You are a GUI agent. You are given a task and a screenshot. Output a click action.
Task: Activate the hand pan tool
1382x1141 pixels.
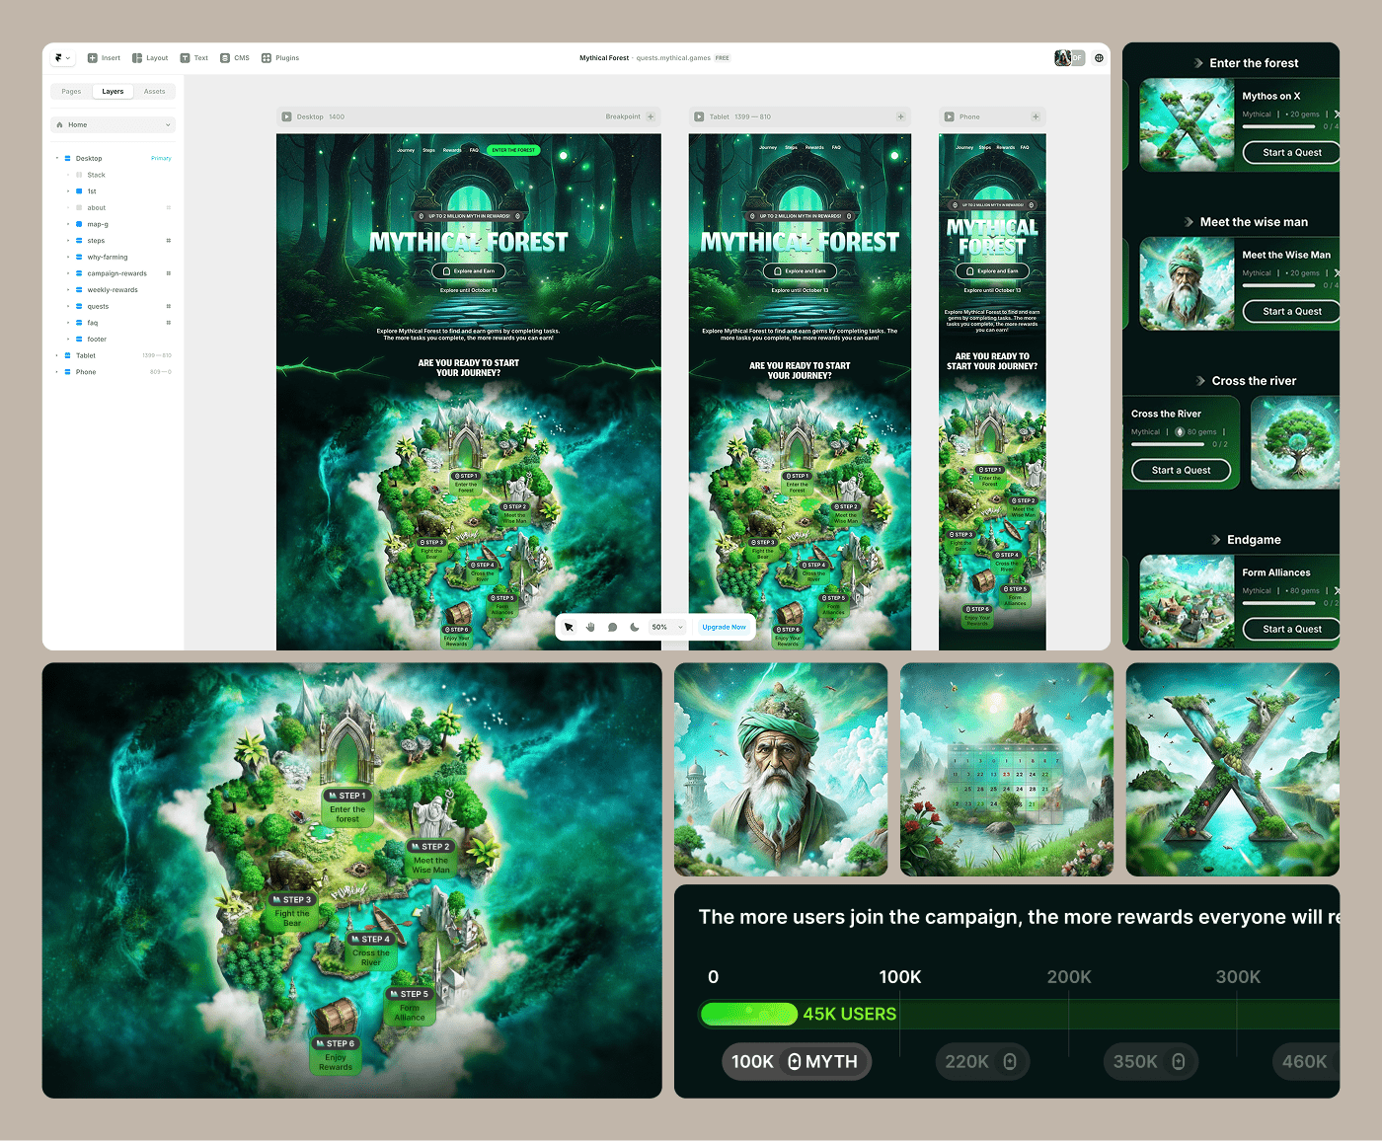tap(590, 627)
